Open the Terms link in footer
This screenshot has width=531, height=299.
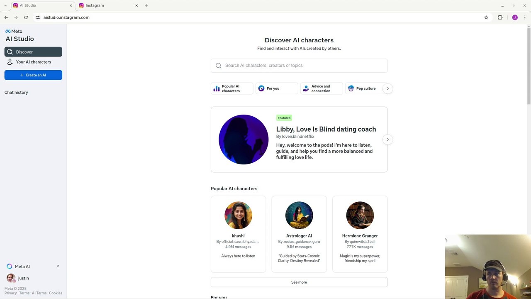(24, 293)
